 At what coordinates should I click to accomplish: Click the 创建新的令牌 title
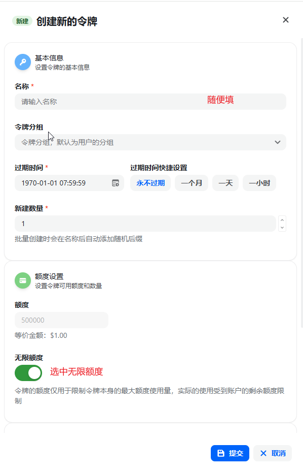pos(67,21)
